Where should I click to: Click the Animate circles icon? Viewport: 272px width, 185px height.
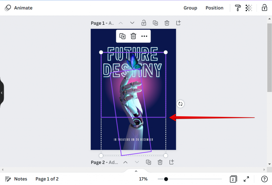[8, 8]
